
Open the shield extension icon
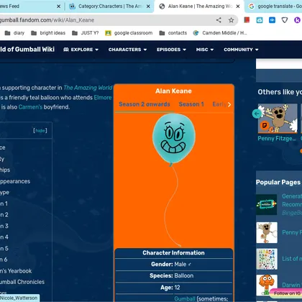click(285, 20)
